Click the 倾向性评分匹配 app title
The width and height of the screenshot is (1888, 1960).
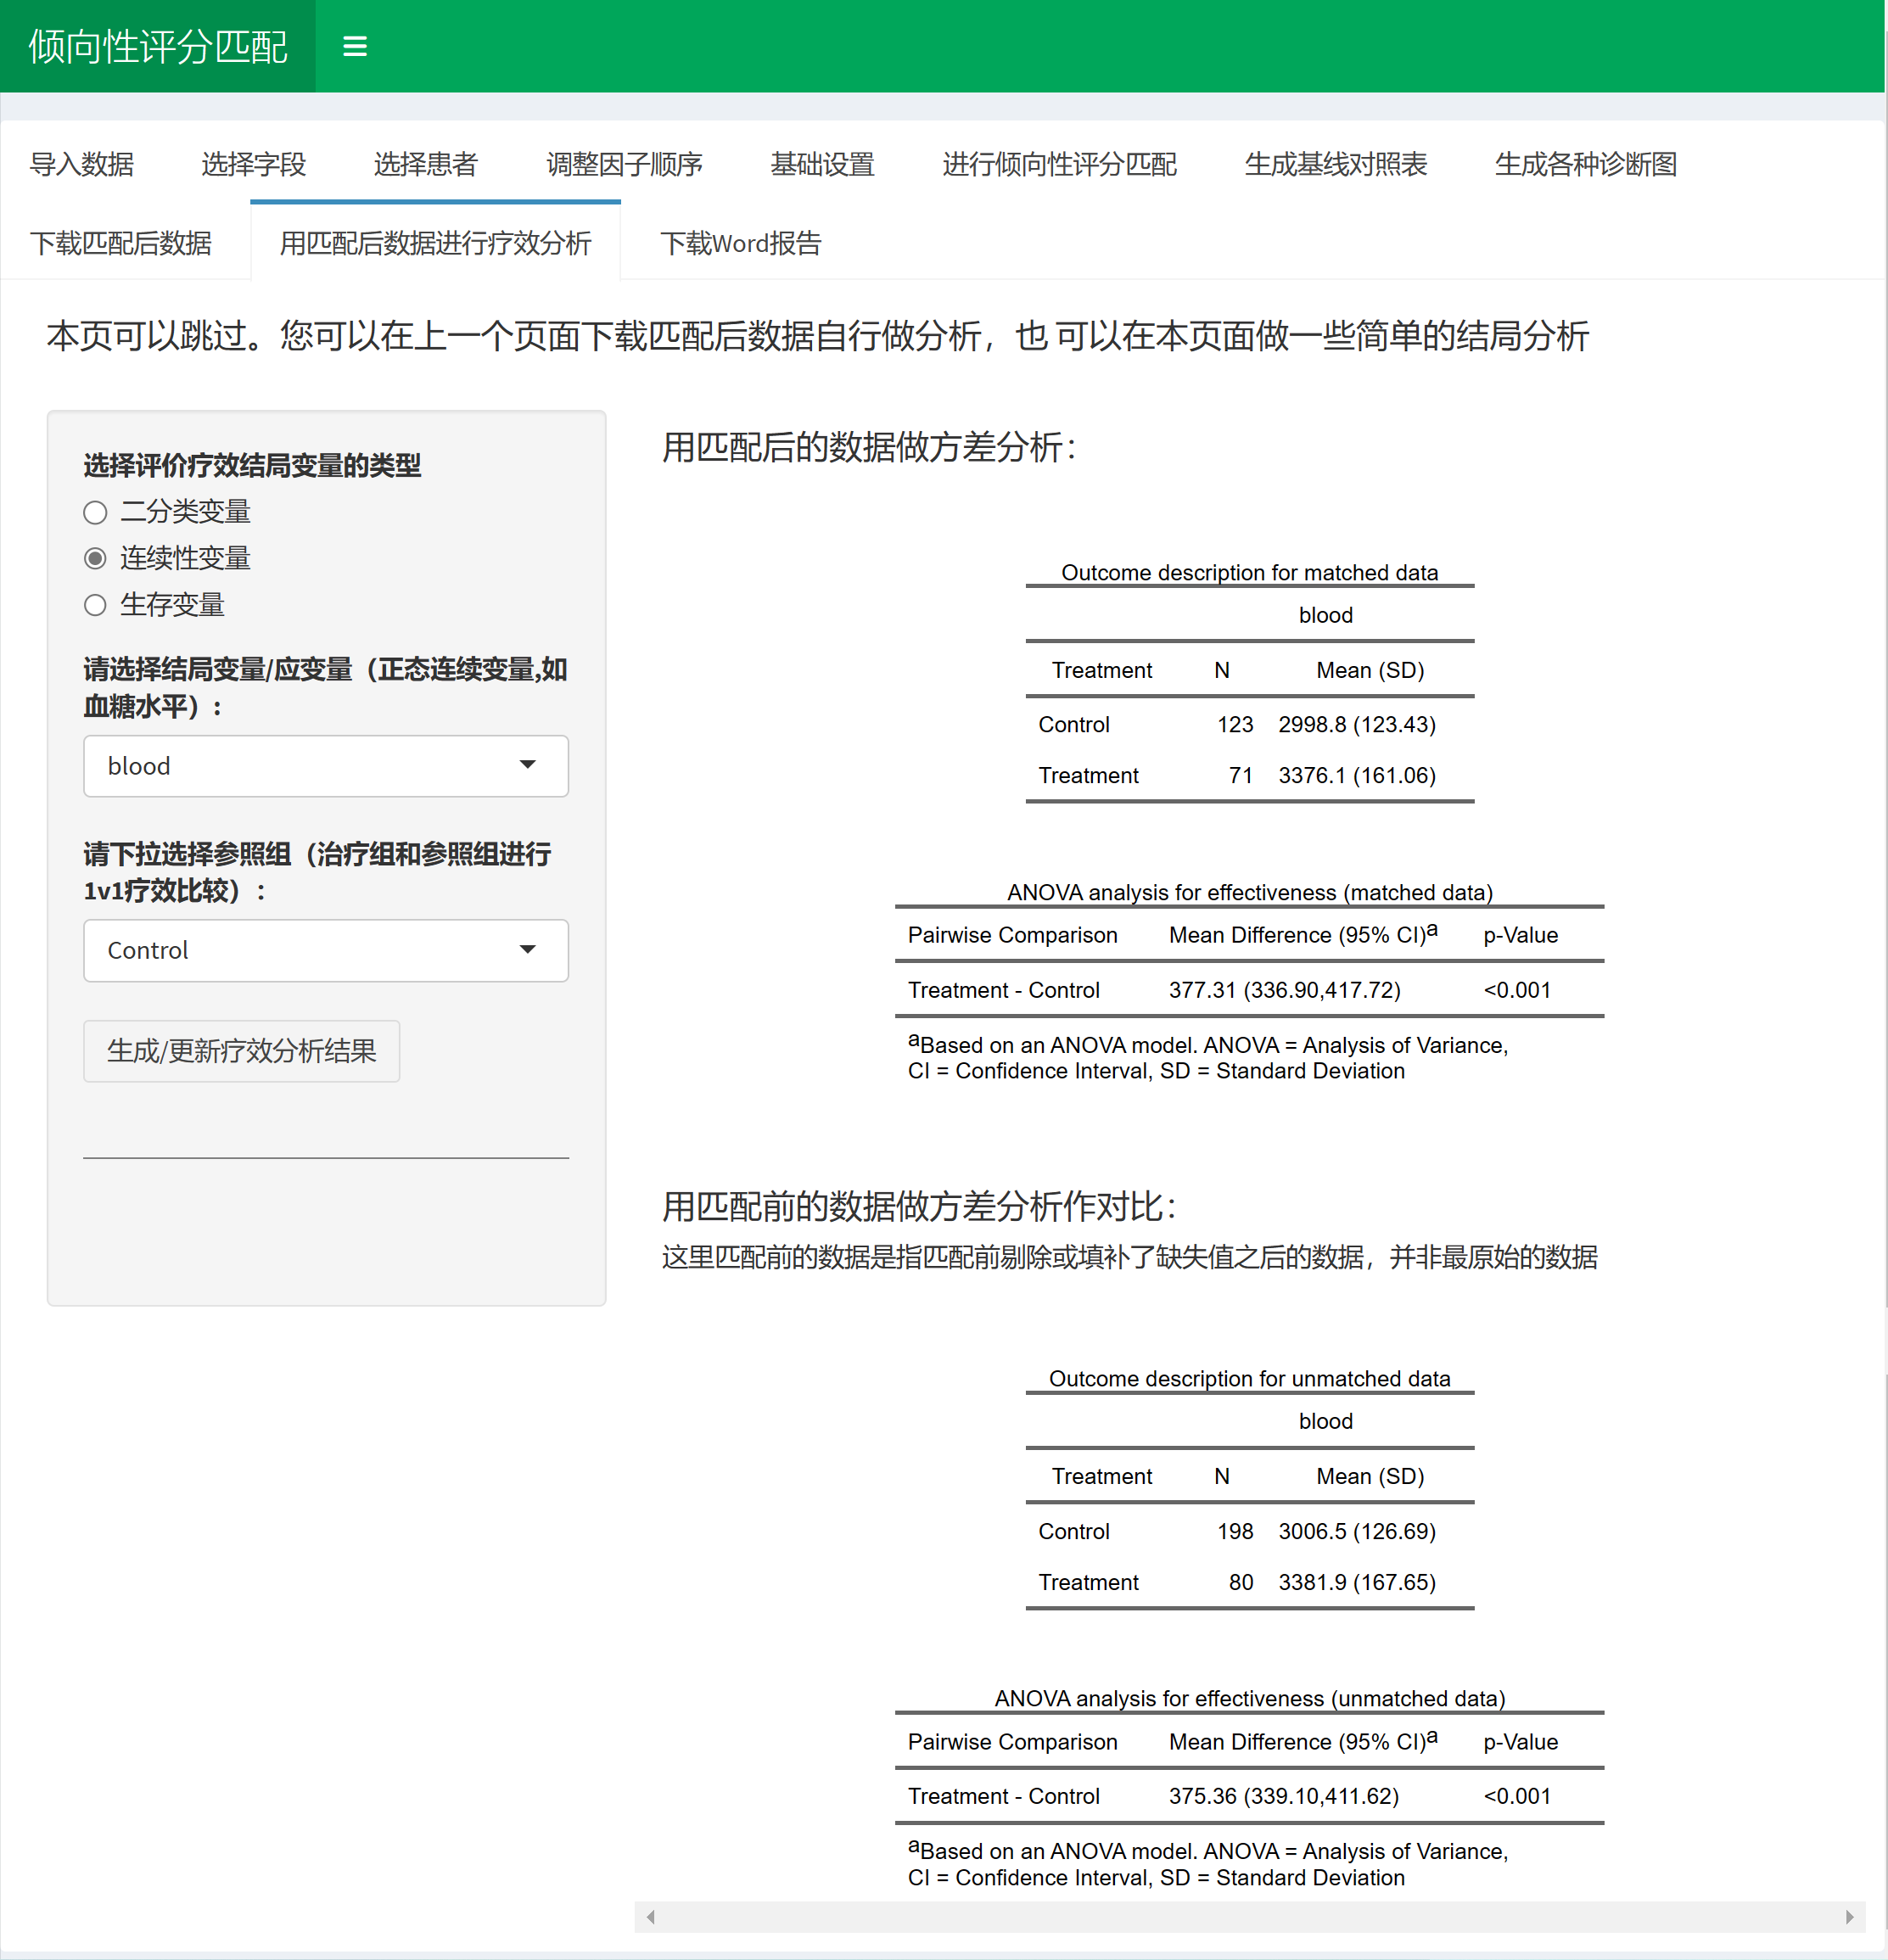click(158, 46)
